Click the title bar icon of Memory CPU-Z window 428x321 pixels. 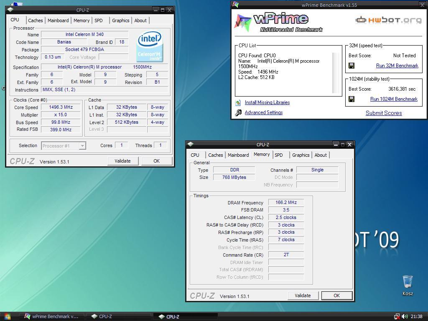click(191, 144)
